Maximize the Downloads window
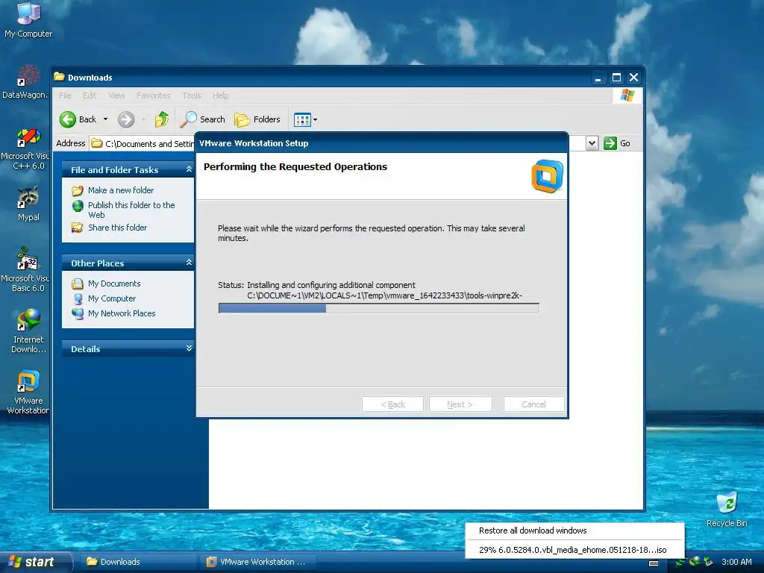Viewport: 764px width, 573px height. tap(616, 78)
